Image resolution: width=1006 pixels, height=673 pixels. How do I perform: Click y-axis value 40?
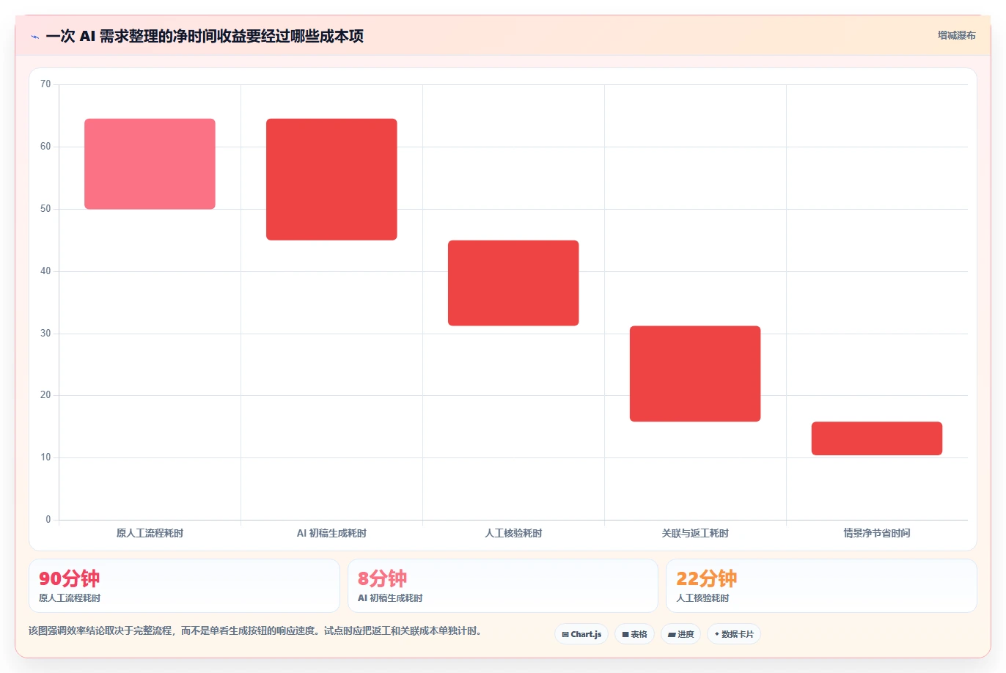pos(45,271)
